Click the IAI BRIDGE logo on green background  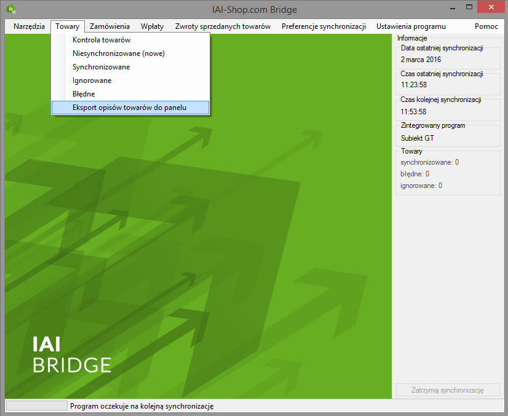point(71,355)
